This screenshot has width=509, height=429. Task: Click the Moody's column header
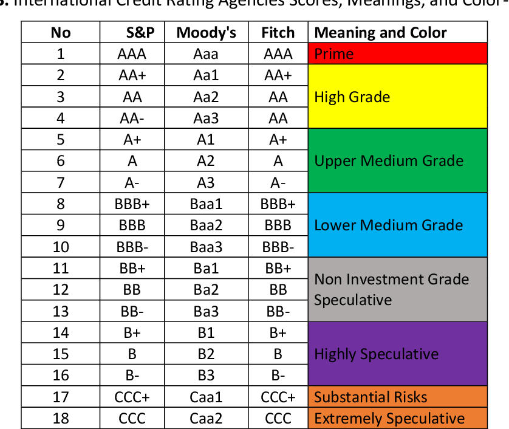207,33
